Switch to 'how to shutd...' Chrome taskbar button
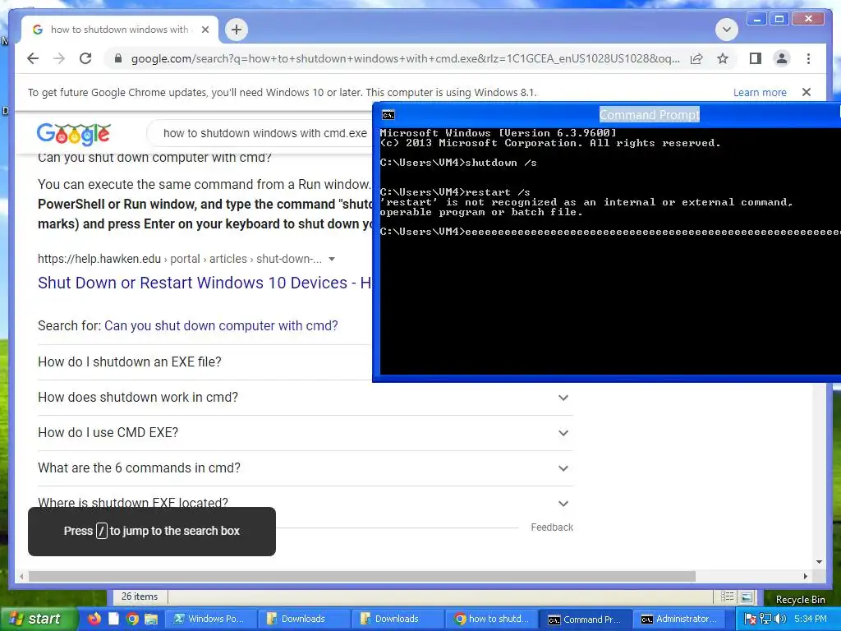This screenshot has height=631, width=841. pyautogui.click(x=491, y=619)
